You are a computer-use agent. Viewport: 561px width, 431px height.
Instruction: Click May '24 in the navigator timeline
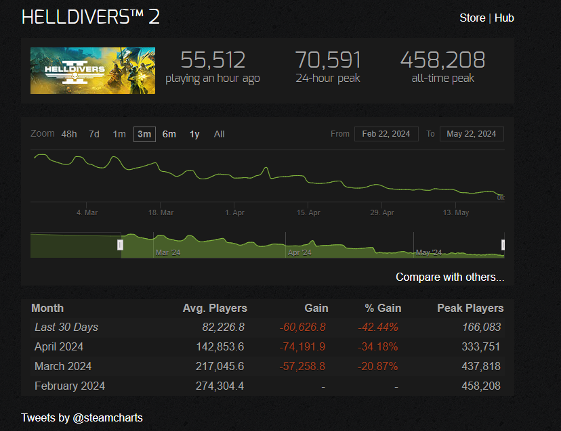pyautogui.click(x=429, y=252)
